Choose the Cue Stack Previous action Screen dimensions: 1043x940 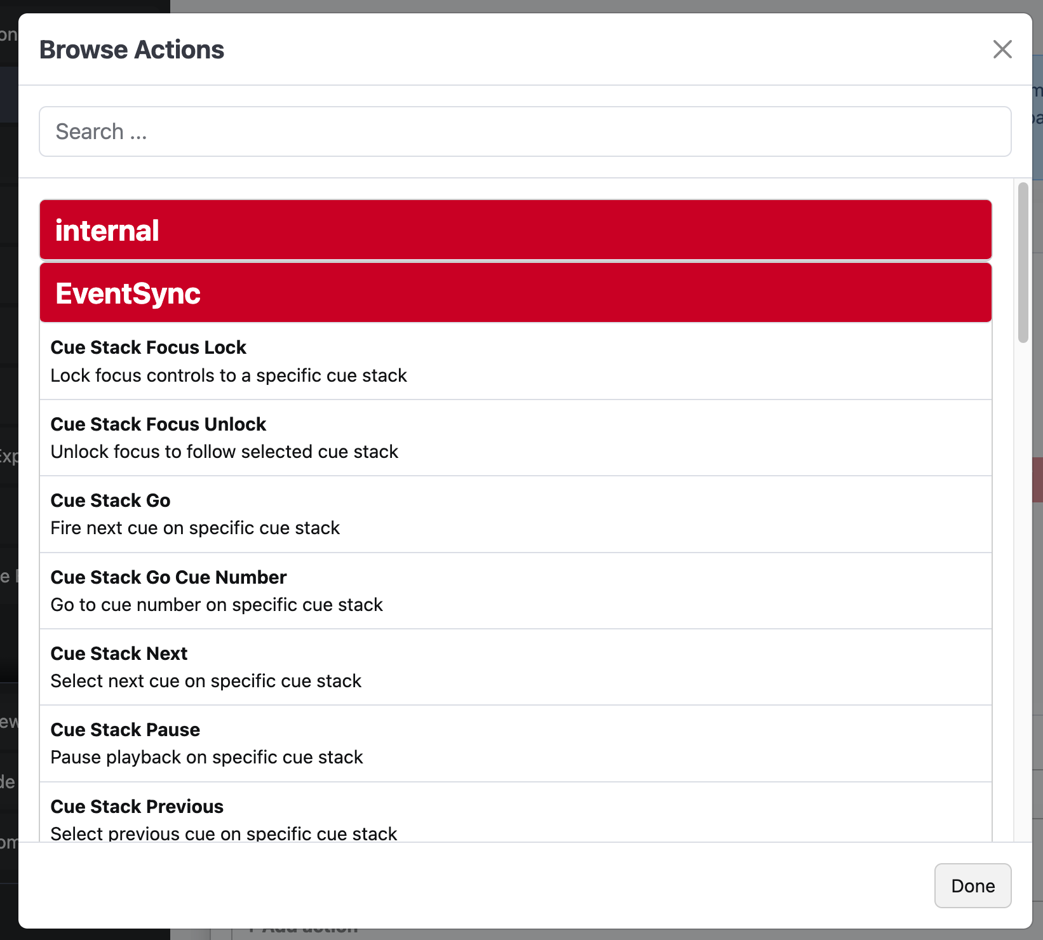click(516, 812)
